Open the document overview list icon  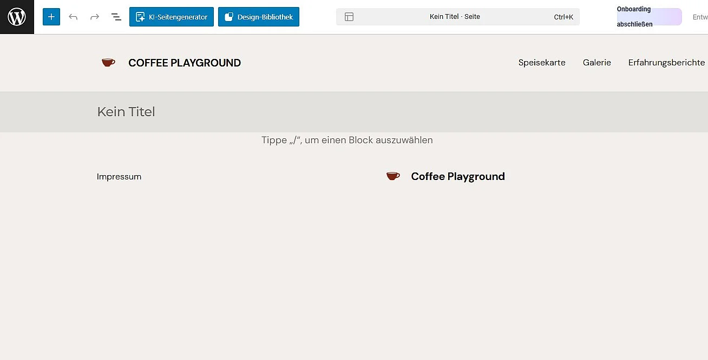116,17
